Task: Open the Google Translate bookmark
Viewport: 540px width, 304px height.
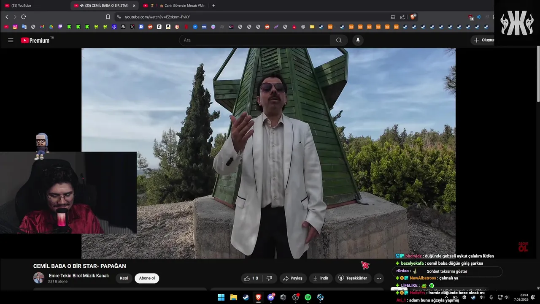Action: pos(24,27)
